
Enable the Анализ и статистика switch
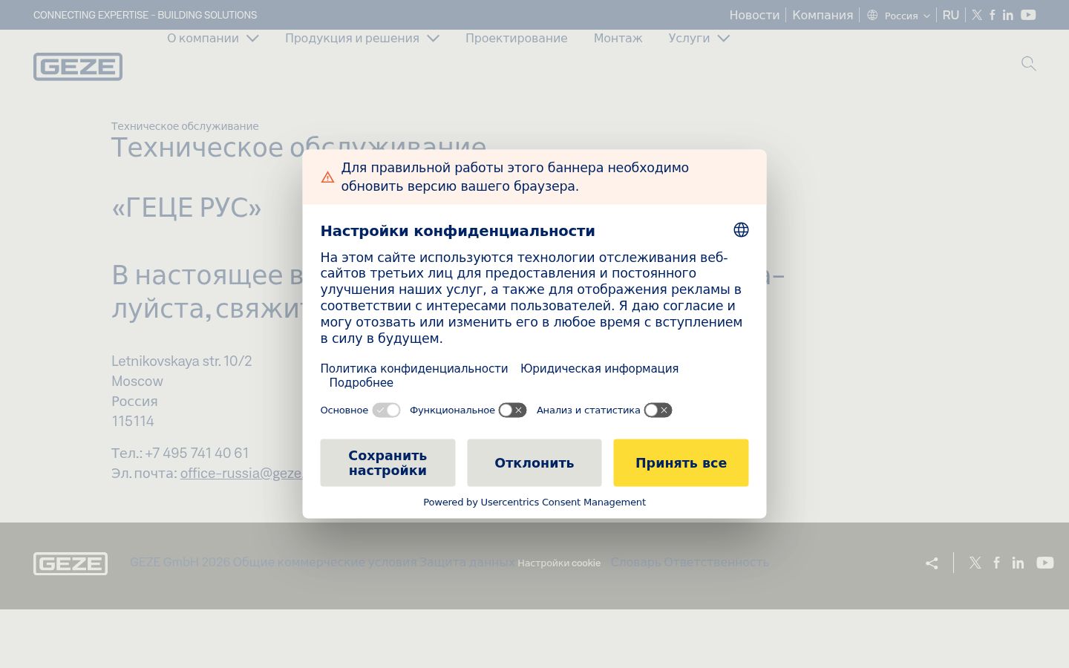coord(658,410)
